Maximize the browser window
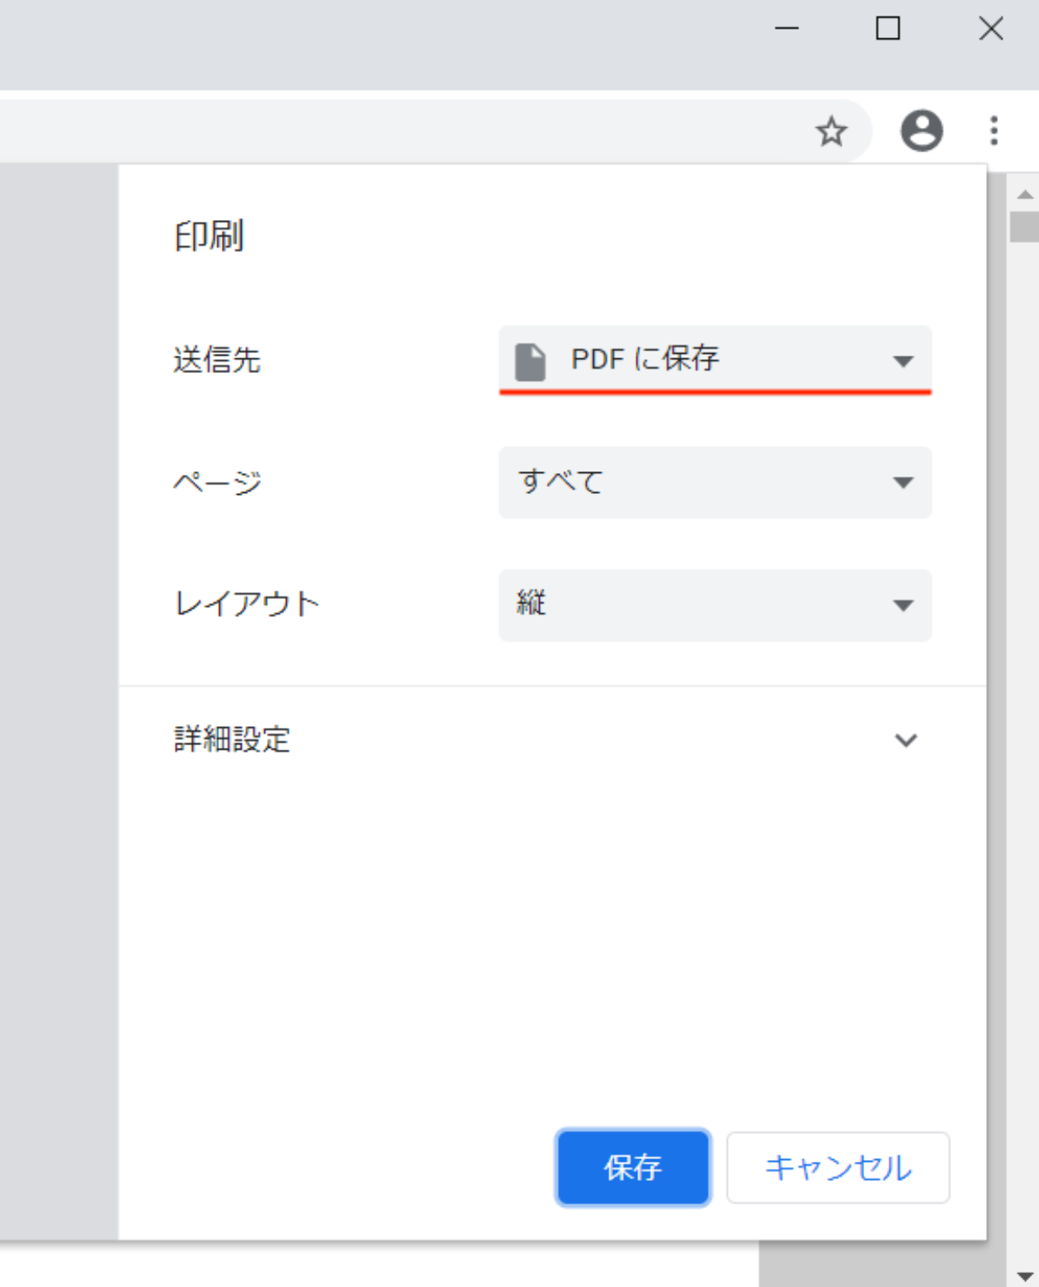 887,29
